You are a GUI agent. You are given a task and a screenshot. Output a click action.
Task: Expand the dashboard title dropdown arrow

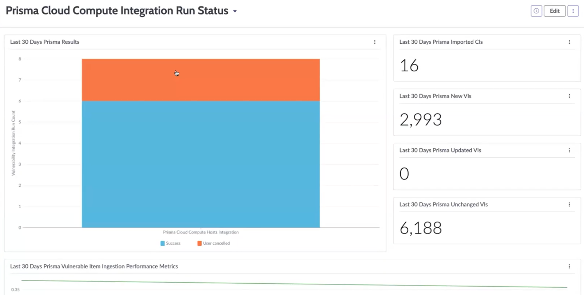[x=235, y=11]
